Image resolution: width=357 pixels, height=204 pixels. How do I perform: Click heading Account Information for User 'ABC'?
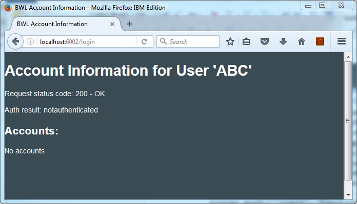128,71
